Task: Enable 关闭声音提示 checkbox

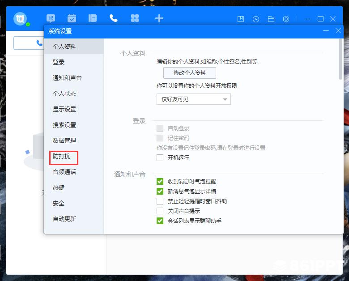Action: (160, 211)
